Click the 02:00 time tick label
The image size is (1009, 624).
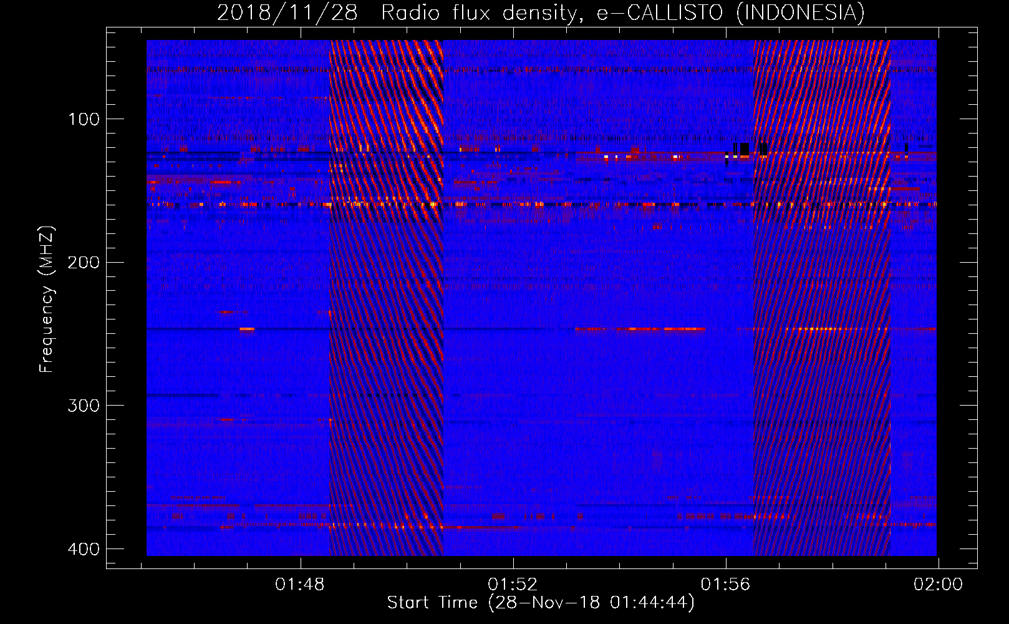pyautogui.click(x=938, y=585)
